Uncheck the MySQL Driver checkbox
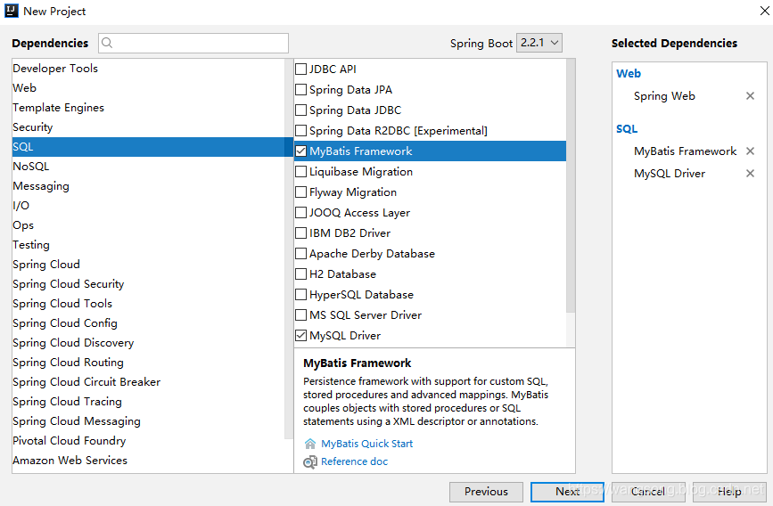The width and height of the screenshot is (773, 506). click(x=301, y=336)
